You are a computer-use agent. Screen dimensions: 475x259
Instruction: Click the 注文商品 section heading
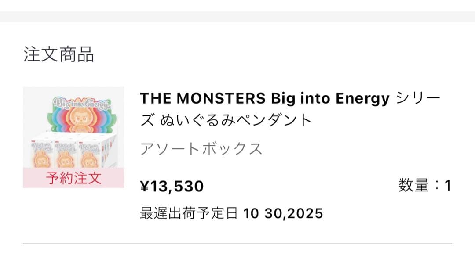[58, 55]
